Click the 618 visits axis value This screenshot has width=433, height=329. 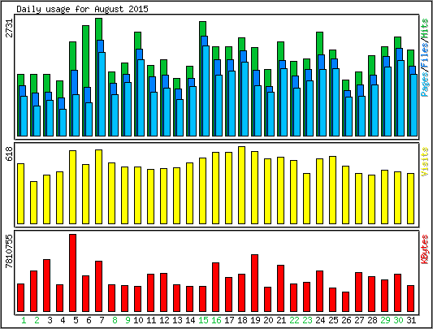coord(10,154)
